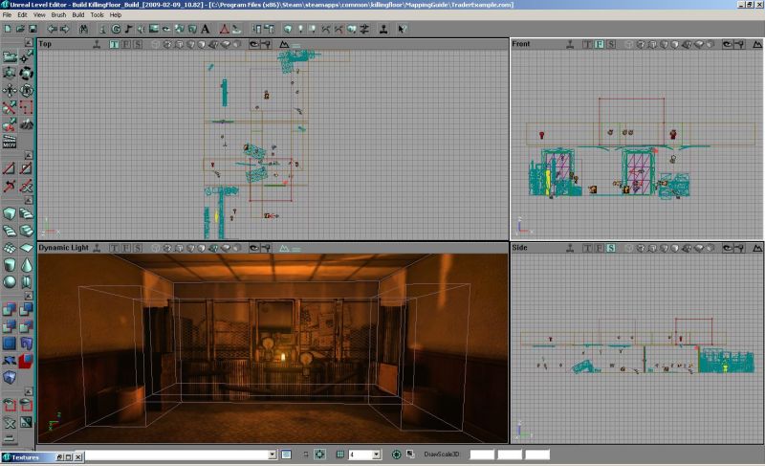Open the Edit menu
765x466 pixels.
pyautogui.click(x=22, y=15)
